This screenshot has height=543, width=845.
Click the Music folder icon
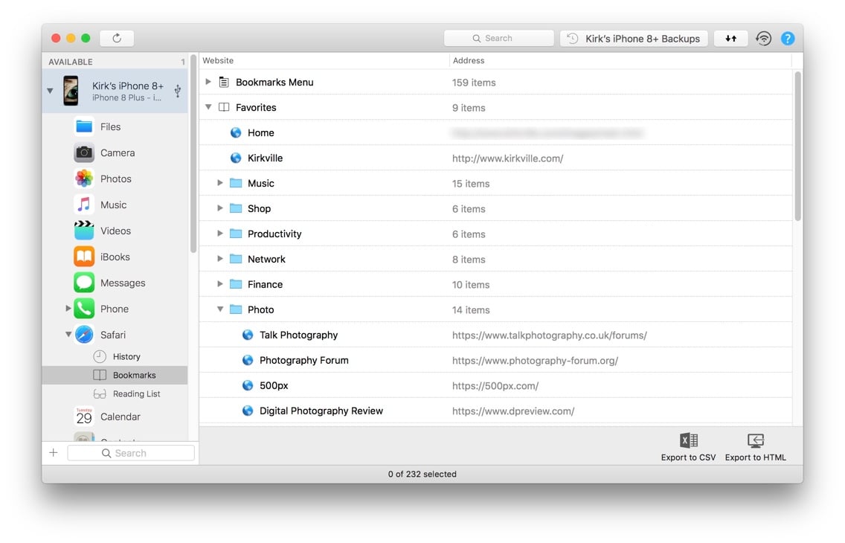tap(236, 183)
